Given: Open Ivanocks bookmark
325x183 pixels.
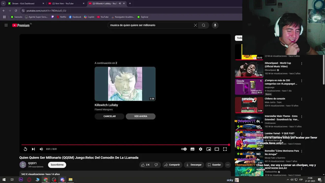Looking at the screenshot, I should [x=17, y=17].
